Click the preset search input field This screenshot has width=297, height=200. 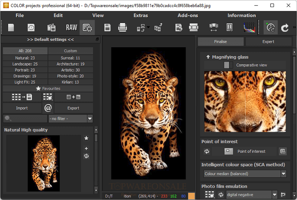[x=25, y=119]
